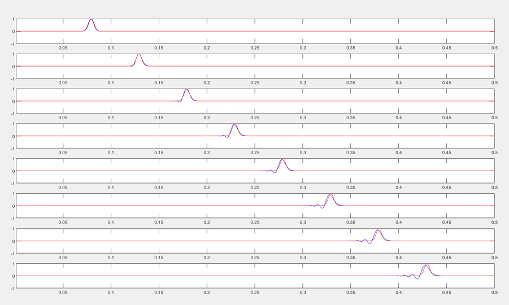Screen dimensions: 509x305
Task: Click the pulse peak in the second subplot
Action: click(139, 55)
